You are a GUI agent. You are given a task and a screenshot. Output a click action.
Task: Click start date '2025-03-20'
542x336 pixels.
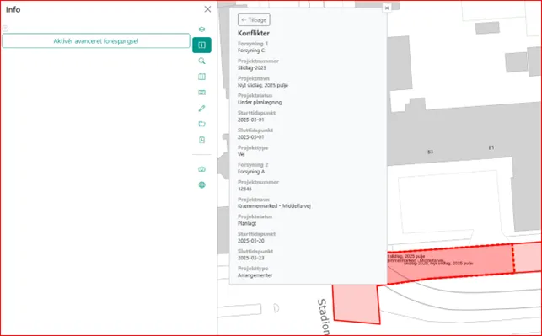pyautogui.click(x=250, y=241)
